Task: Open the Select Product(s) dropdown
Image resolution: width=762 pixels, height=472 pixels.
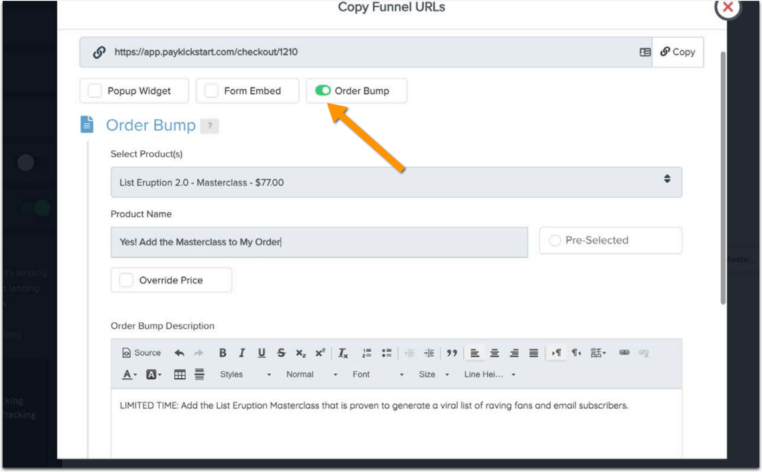Action: [x=396, y=182]
